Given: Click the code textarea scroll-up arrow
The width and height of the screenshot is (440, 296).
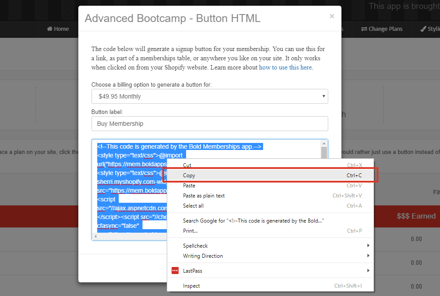Looking at the screenshot, I should point(324,143).
